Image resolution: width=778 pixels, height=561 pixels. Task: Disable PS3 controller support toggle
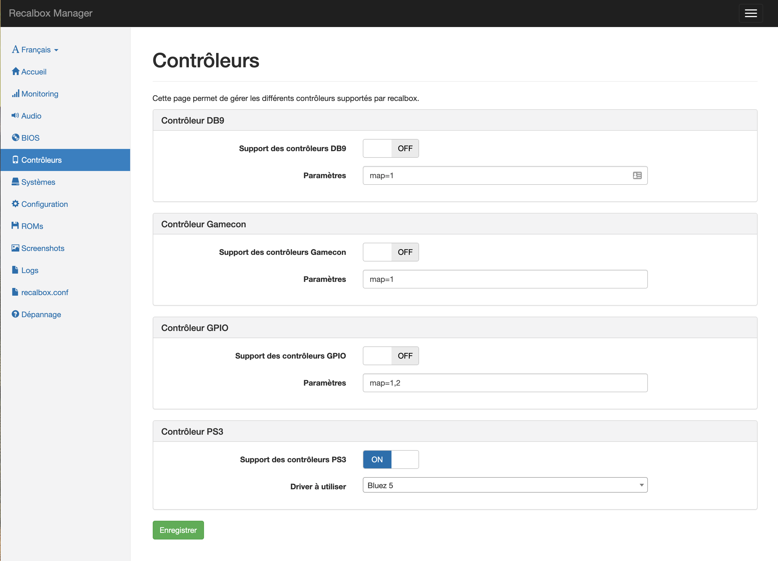click(391, 460)
